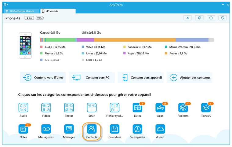Show device info icon
The height and width of the screenshot is (147, 232).
tap(211, 18)
